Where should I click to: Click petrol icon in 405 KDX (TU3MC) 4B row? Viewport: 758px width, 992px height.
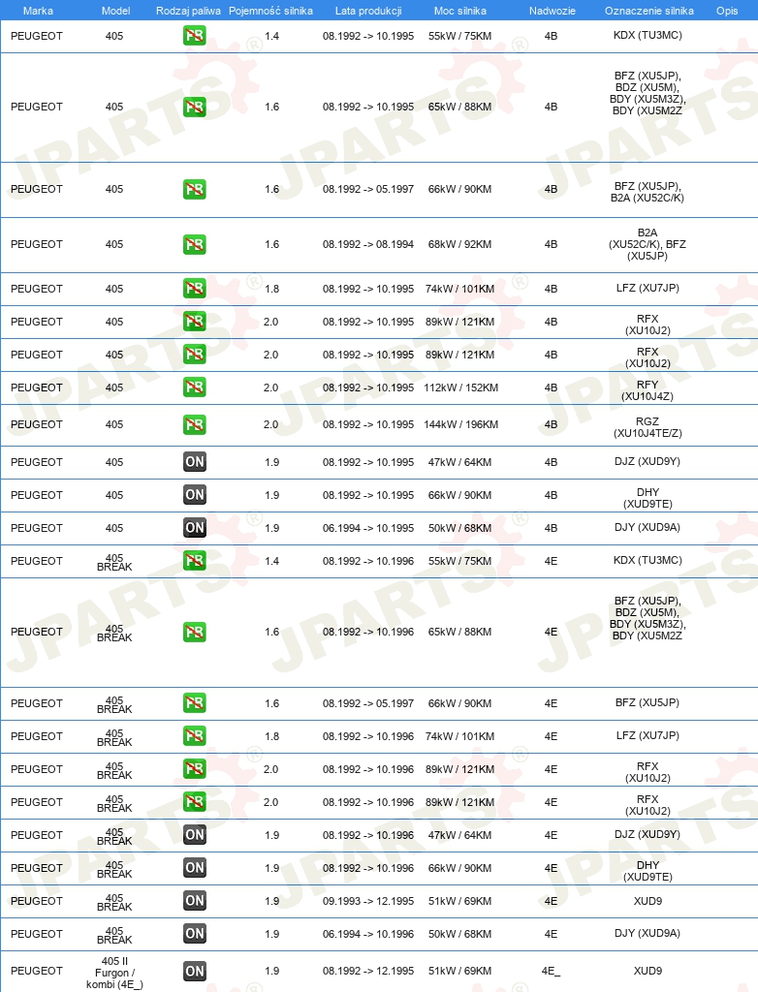coord(195,36)
